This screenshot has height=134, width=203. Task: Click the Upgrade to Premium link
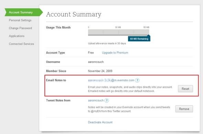[115, 53]
